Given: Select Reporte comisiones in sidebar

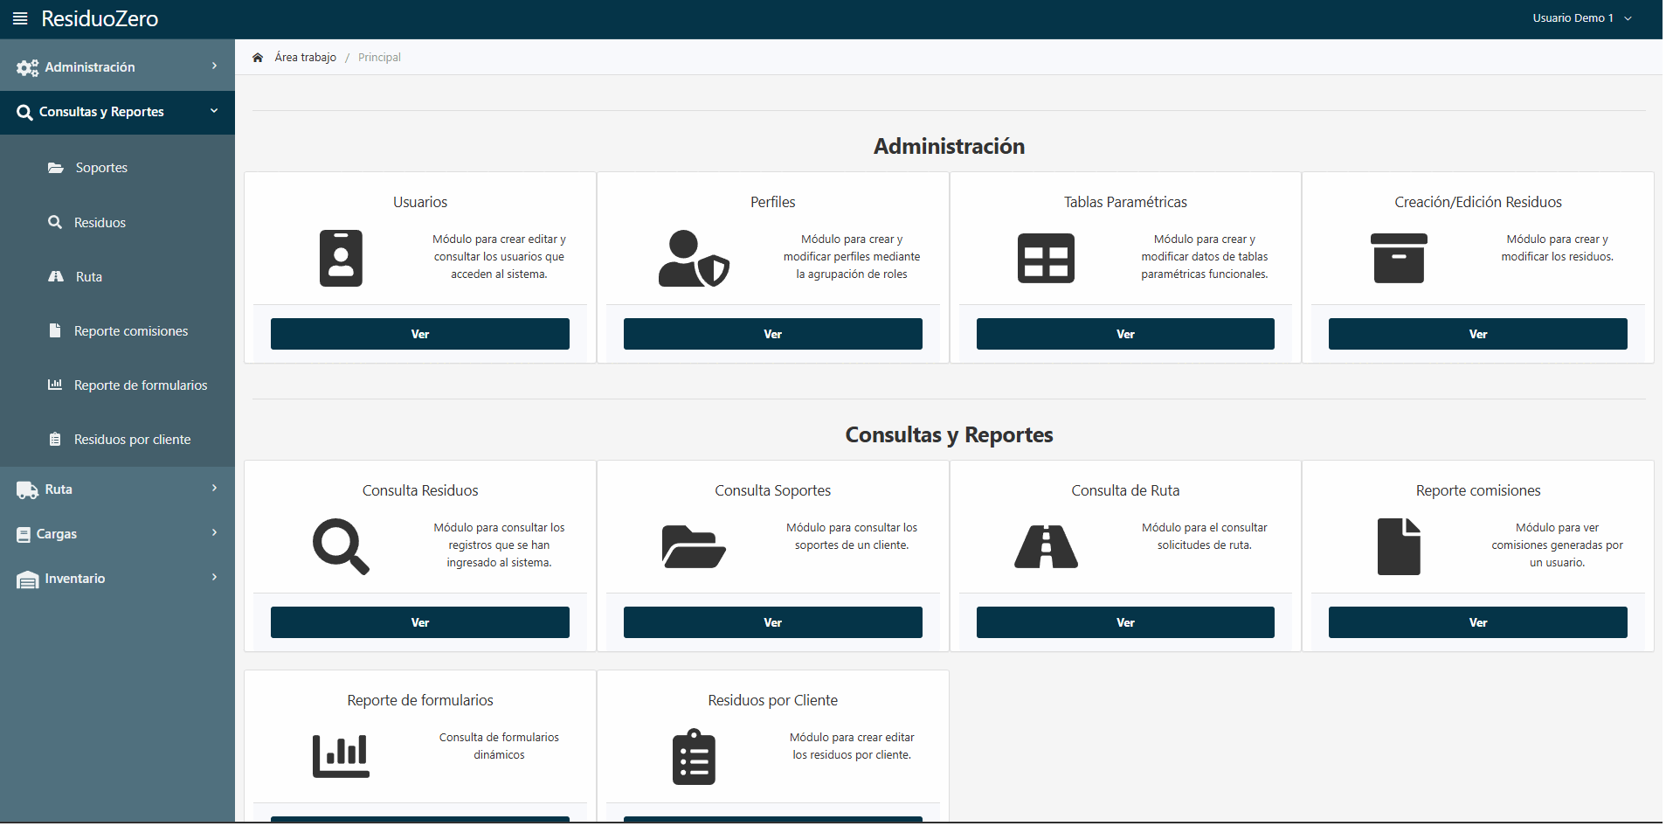Looking at the screenshot, I should [130, 331].
